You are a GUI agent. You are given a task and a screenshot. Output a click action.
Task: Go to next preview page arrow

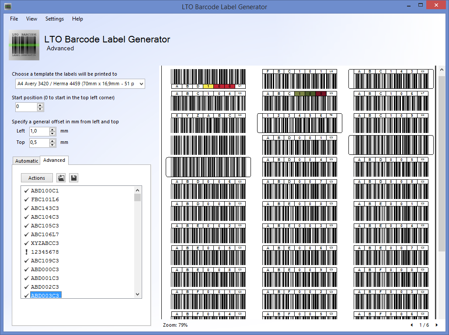pyautogui.click(x=436, y=325)
